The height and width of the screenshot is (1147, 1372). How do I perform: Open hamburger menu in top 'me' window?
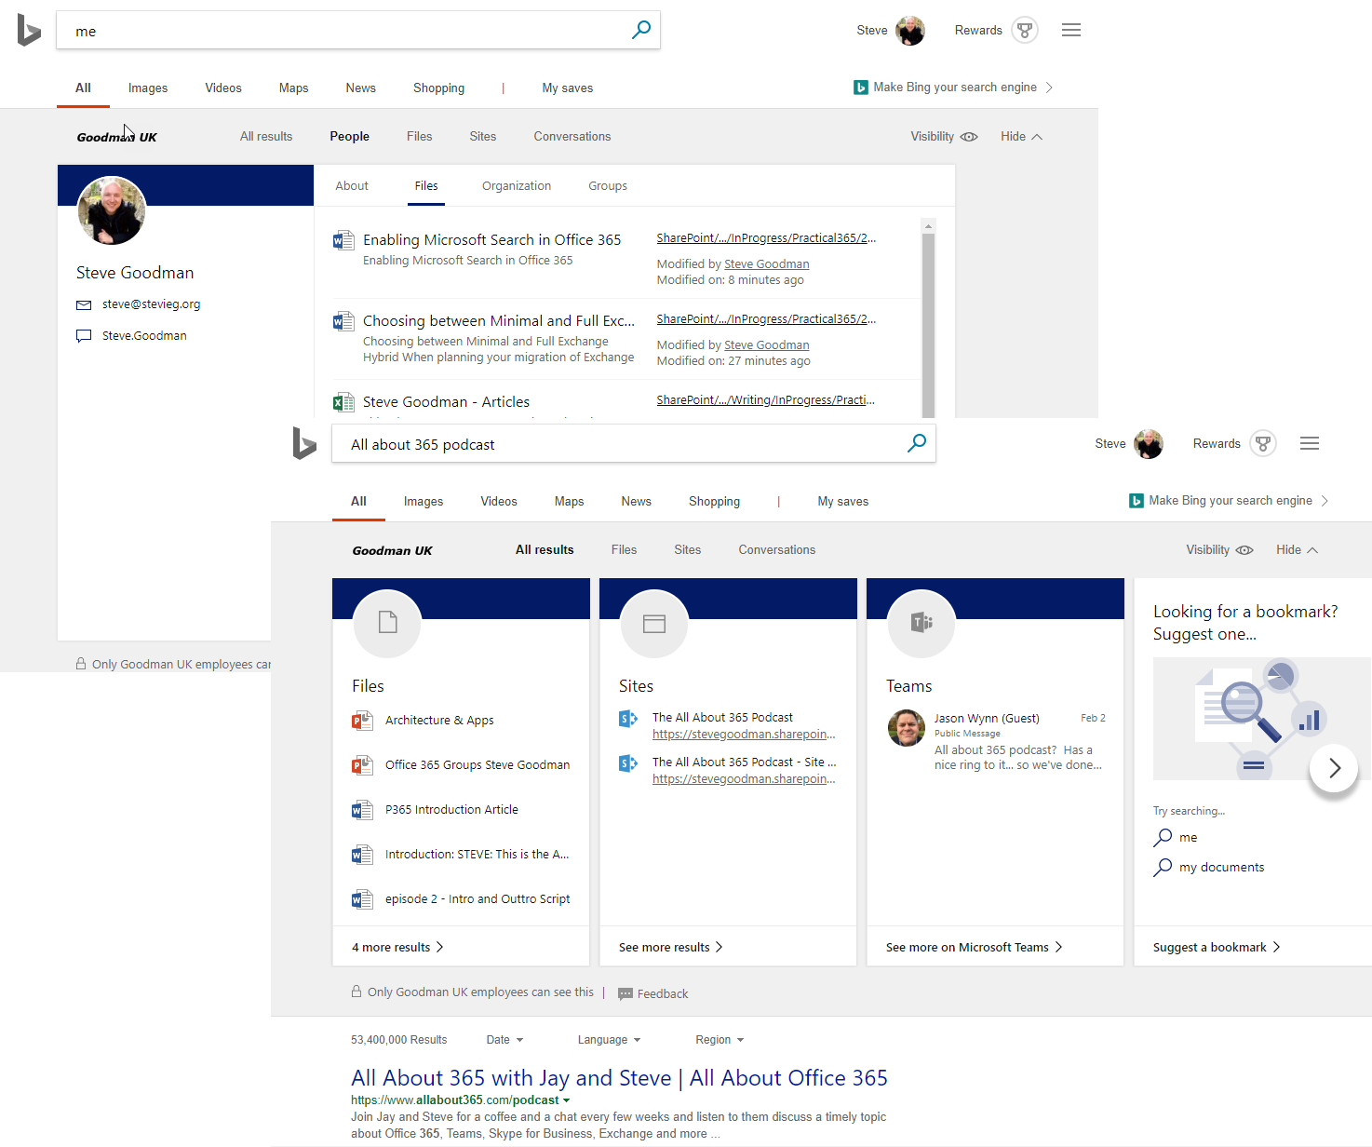1071,30
